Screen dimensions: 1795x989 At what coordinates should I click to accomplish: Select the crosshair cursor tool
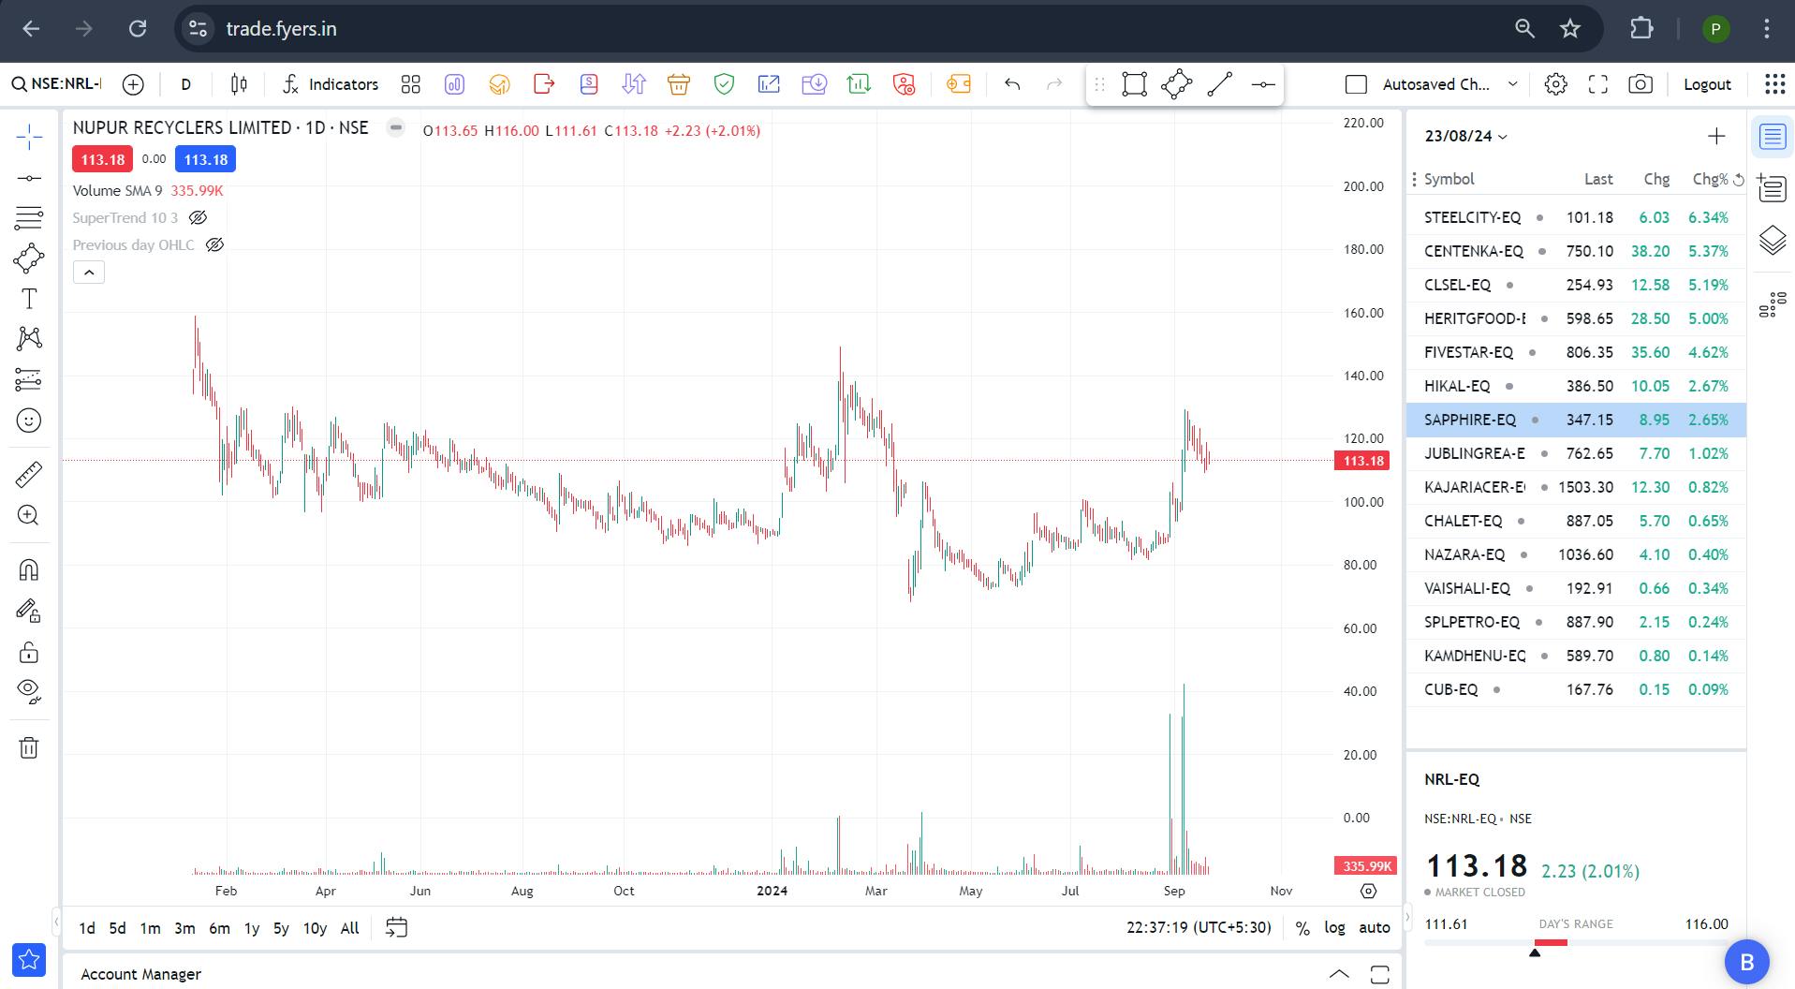[29, 137]
